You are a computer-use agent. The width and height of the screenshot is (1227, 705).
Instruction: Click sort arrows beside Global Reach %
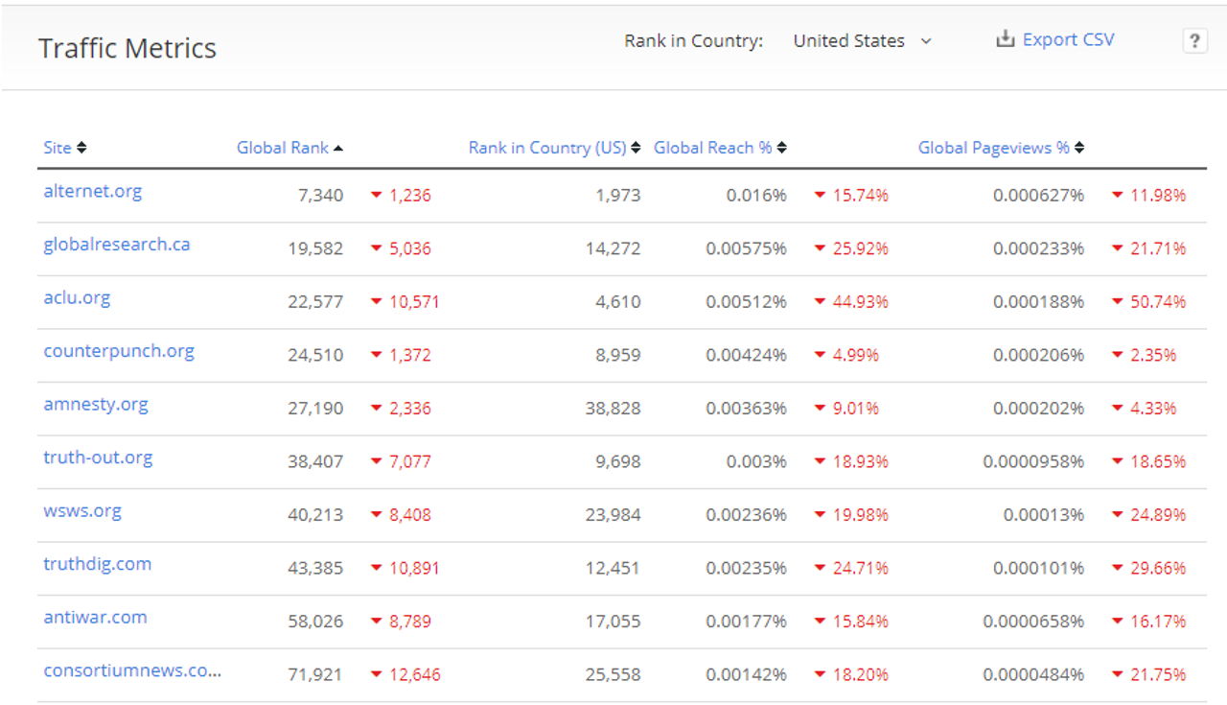[x=782, y=148]
